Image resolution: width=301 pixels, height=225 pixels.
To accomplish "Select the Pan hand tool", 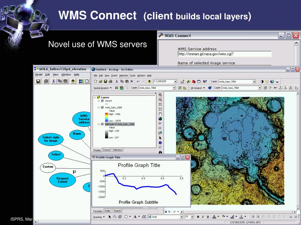I will coord(160,114).
